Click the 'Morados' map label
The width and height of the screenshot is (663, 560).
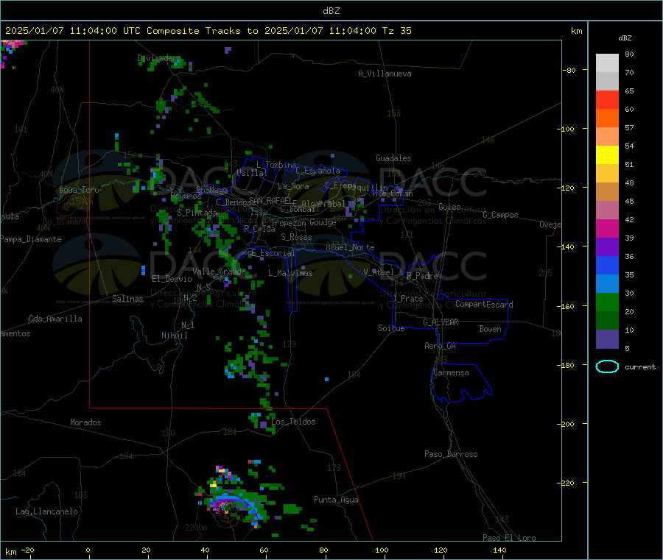tap(85, 422)
